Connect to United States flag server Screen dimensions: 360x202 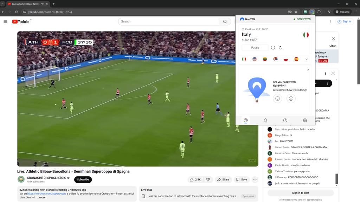[255, 59]
